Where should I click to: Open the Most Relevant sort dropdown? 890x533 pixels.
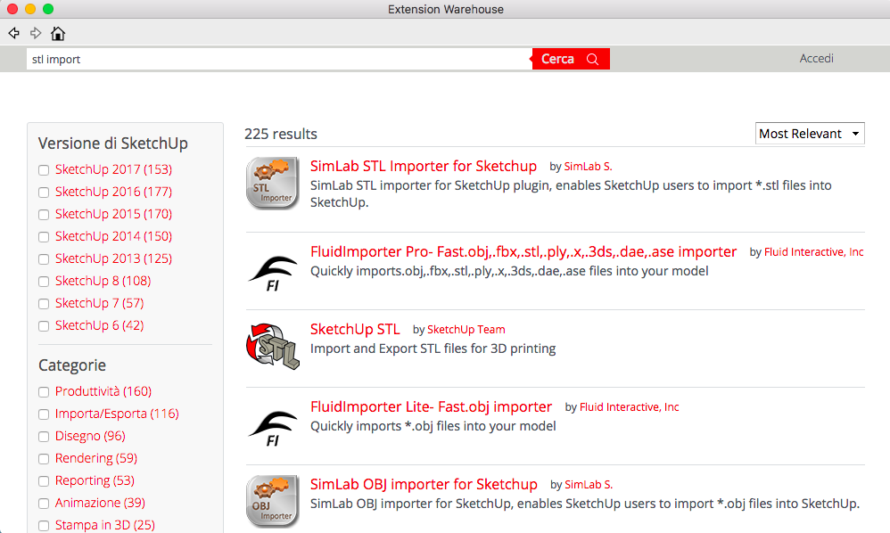810,134
